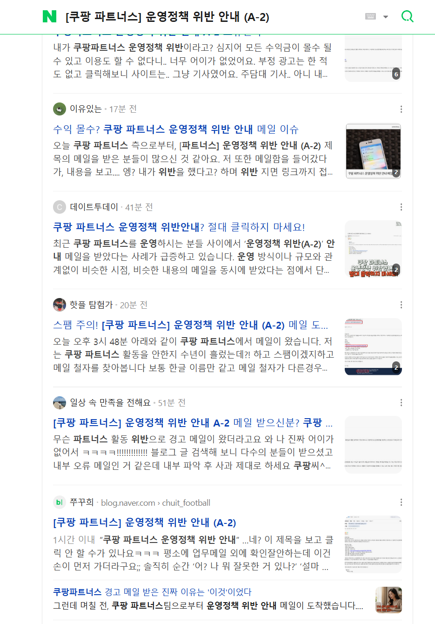Open 쿠팡파트너스 경고 메일 받은 진짜 이유 link
This screenshot has width=435, height=624.
click(x=152, y=591)
